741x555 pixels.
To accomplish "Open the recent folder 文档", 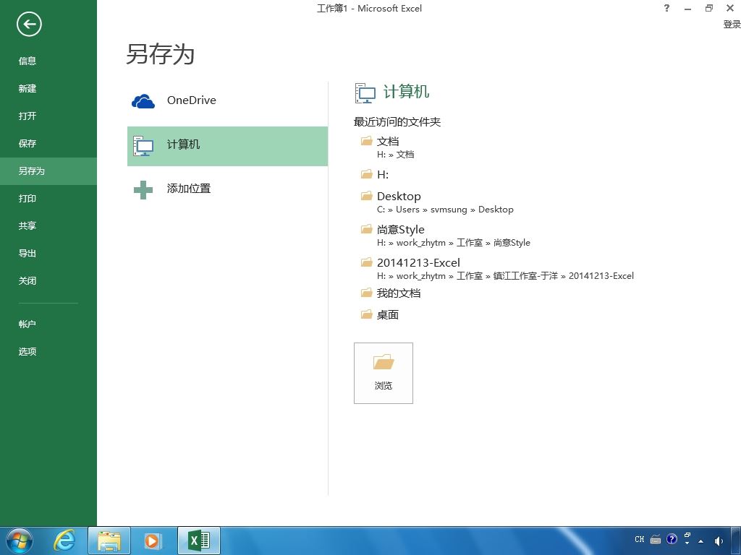I will (x=388, y=141).
